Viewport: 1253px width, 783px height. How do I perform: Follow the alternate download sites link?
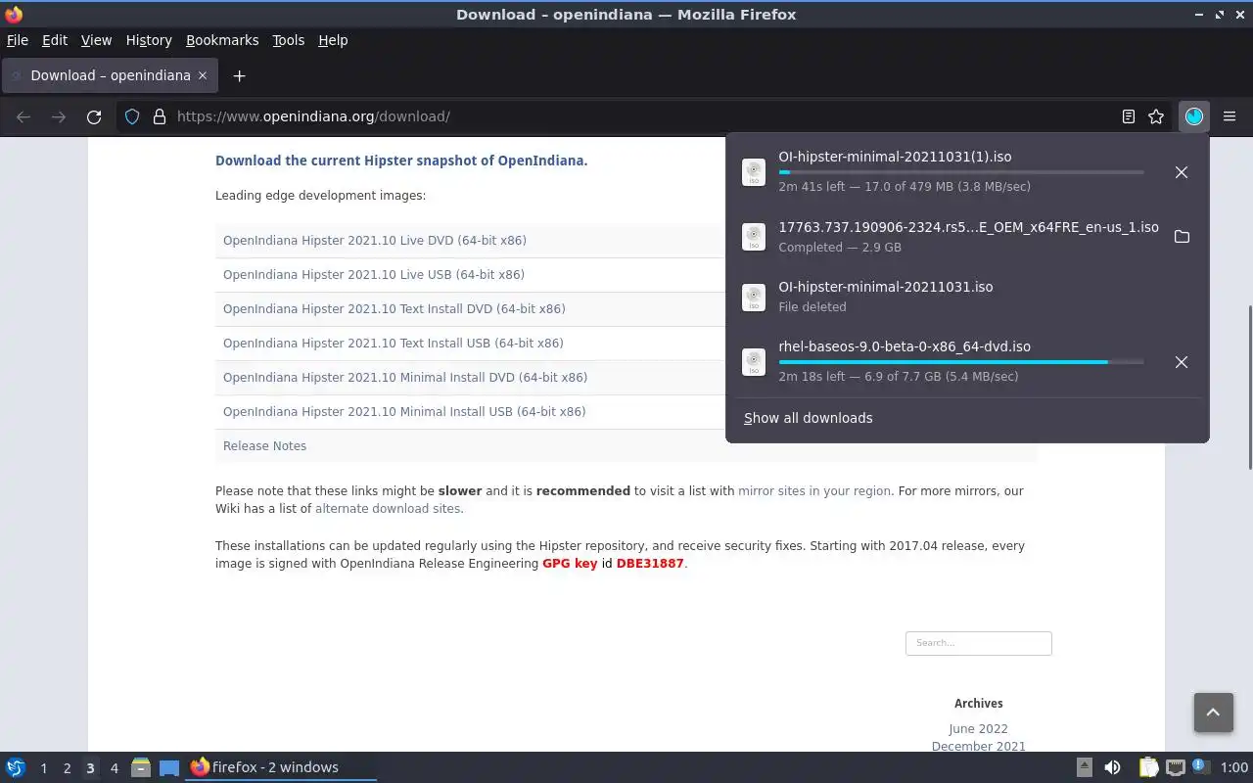pos(388,509)
